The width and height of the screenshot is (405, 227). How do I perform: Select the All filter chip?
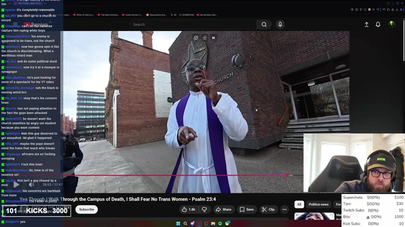[299, 204]
